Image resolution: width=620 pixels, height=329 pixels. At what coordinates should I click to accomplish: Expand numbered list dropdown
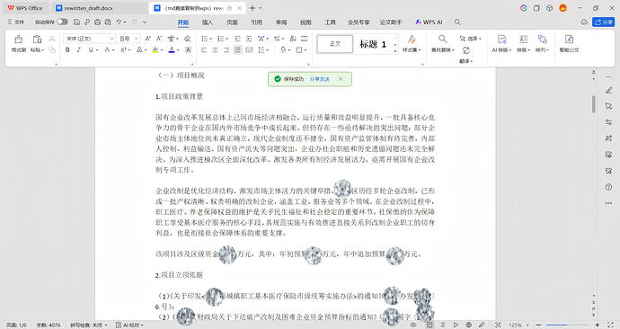pos(227,39)
